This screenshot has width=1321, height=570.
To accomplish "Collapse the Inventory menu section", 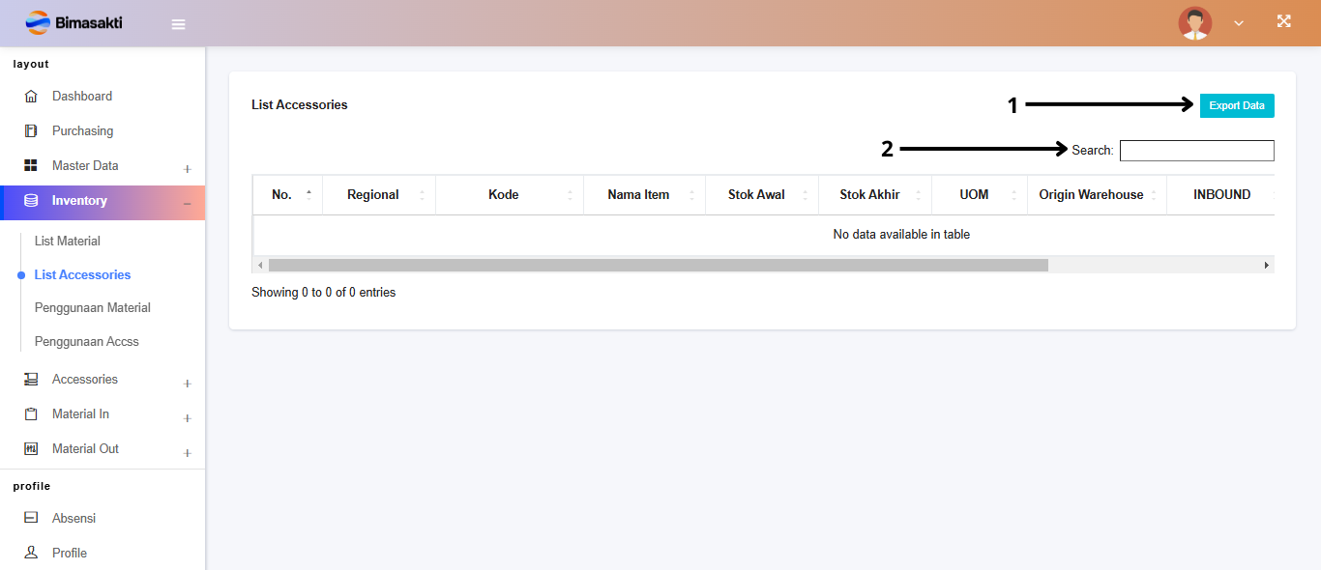I will pyautogui.click(x=187, y=203).
